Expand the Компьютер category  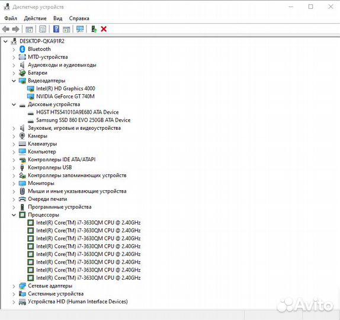tap(14, 152)
